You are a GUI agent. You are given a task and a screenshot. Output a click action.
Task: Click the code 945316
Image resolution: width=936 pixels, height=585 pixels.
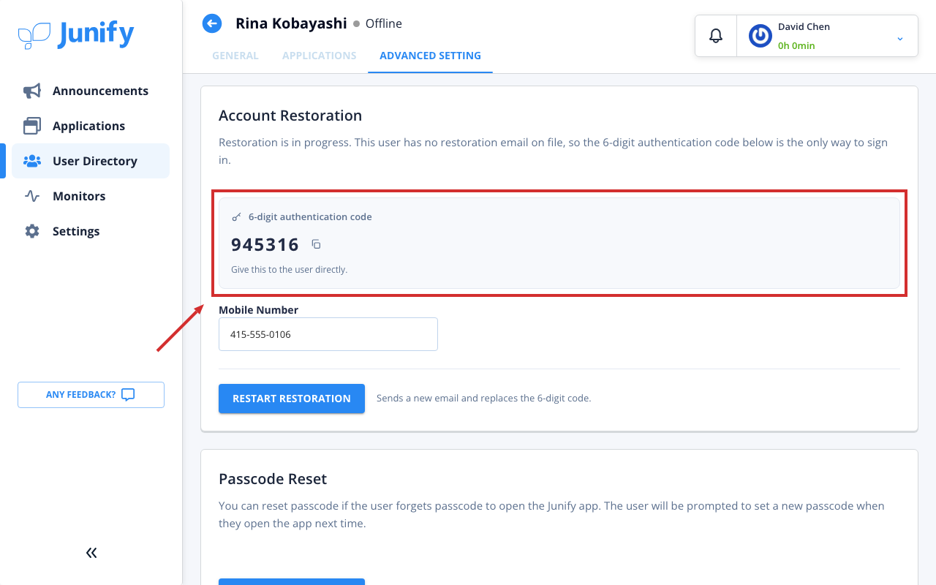[265, 244]
